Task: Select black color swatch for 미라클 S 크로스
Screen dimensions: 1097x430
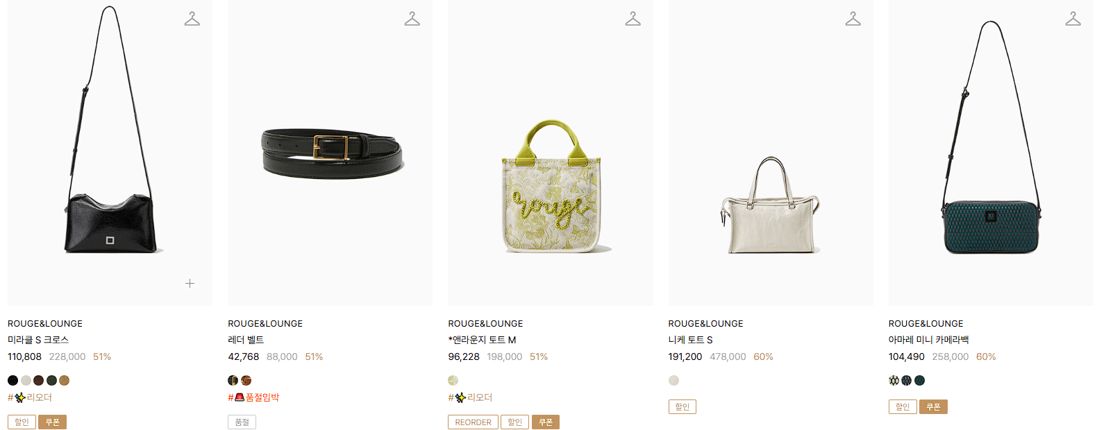Action: [x=12, y=380]
